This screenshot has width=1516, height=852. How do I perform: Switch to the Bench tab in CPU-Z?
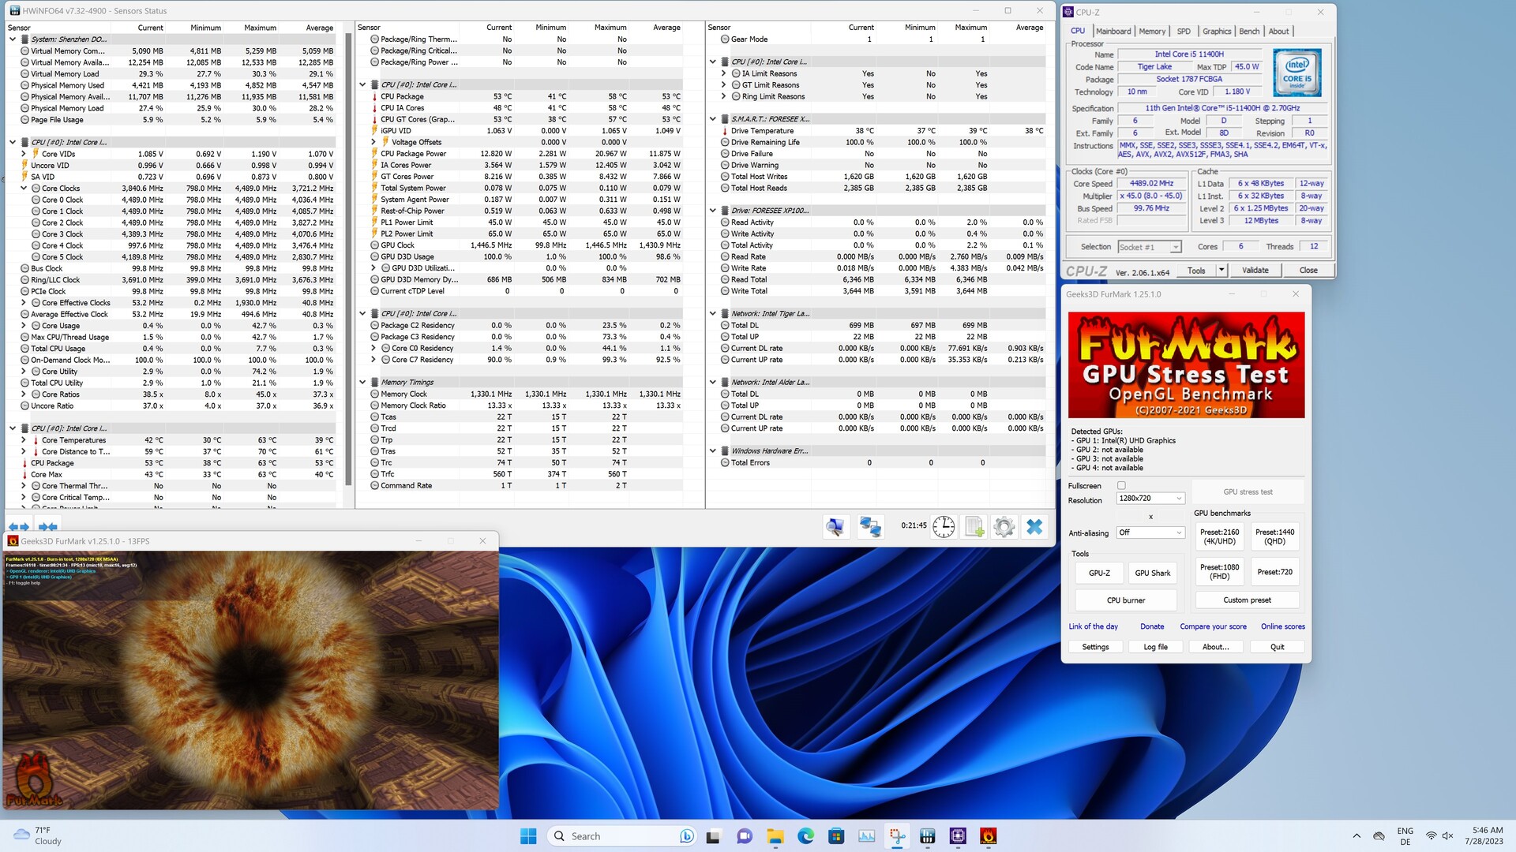[x=1249, y=32]
